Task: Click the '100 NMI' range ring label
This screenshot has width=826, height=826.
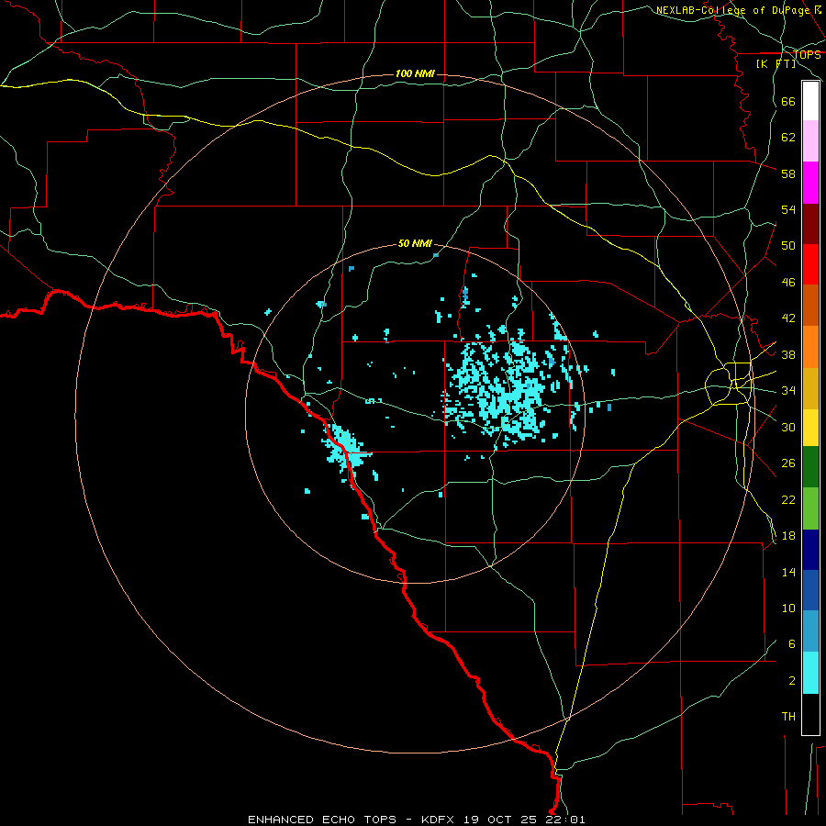Action: point(415,73)
